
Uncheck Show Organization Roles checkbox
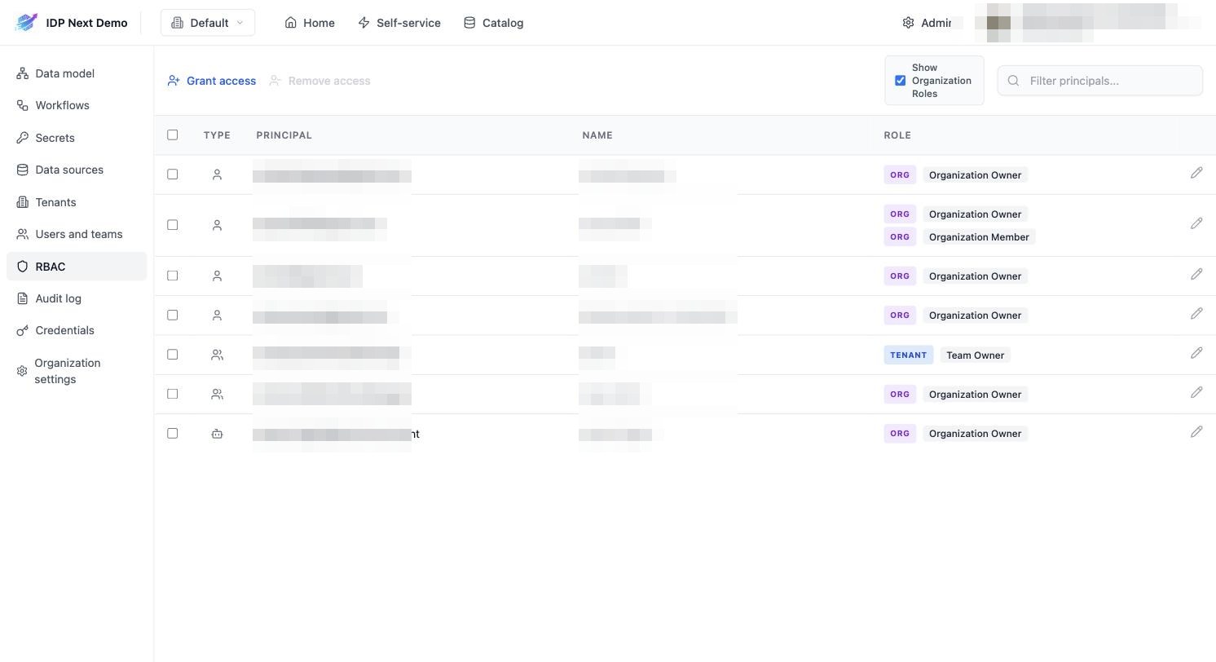point(901,81)
